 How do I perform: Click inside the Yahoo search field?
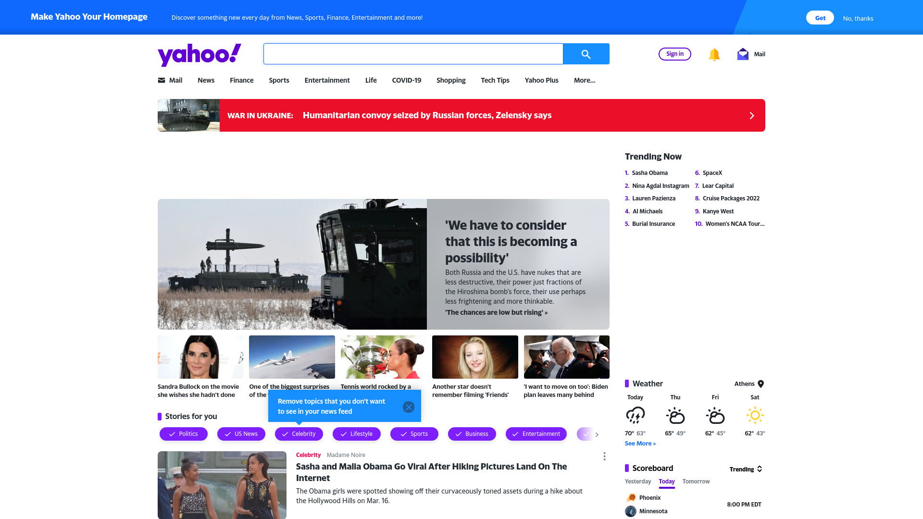[413, 54]
